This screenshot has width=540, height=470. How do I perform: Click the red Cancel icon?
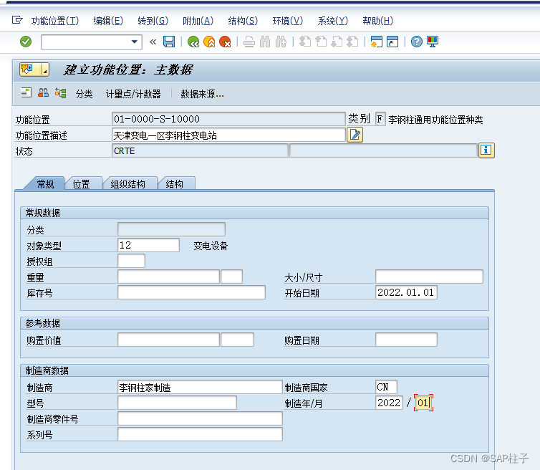click(x=225, y=42)
